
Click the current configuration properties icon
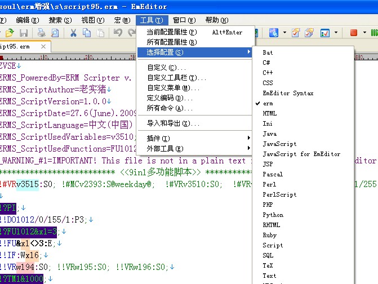(x=296, y=33)
